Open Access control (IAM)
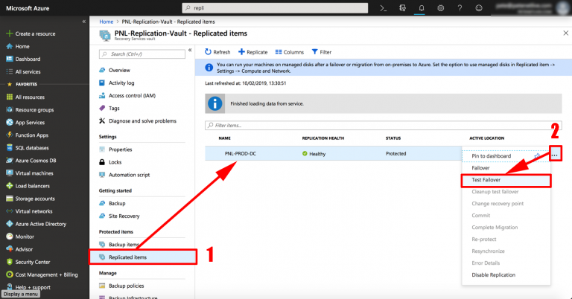Image resolution: width=572 pixels, height=299 pixels. (127, 95)
